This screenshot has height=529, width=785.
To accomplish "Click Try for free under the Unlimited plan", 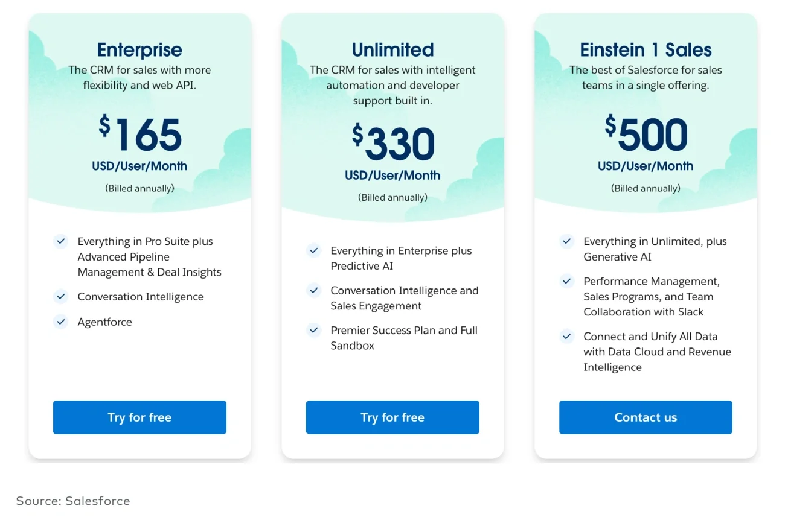I will (x=392, y=417).
